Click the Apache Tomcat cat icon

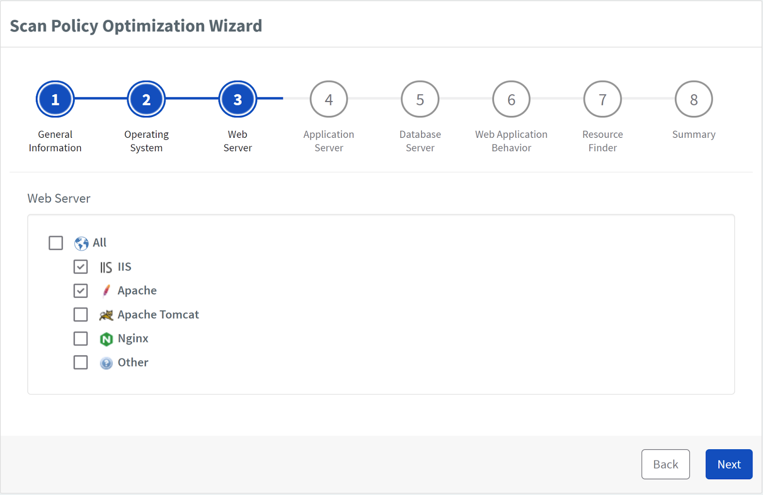pyautogui.click(x=106, y=315)
